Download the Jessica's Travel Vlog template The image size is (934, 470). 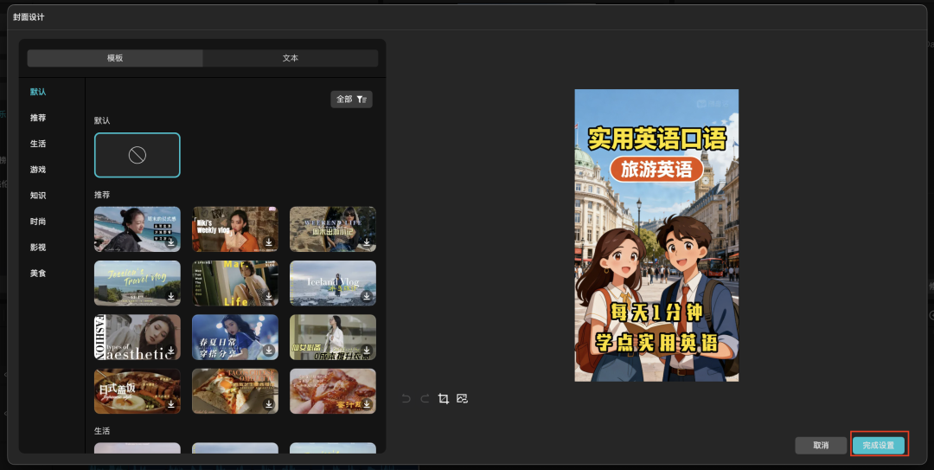tap(171, 296)
